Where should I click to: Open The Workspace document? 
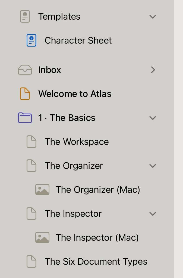coord(77,142)
